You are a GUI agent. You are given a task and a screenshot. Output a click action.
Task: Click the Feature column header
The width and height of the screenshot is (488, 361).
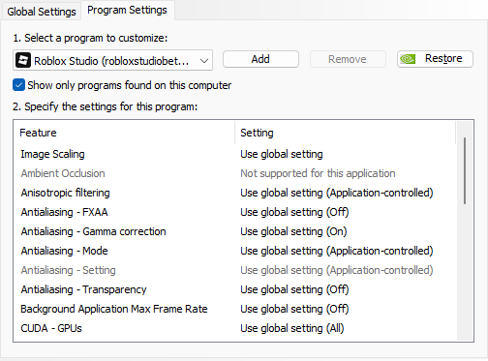124,133
